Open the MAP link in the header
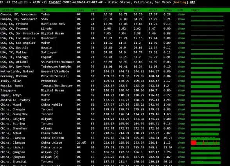Screen dimensions: 230x166 [192, 2]
